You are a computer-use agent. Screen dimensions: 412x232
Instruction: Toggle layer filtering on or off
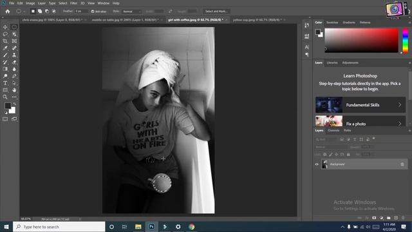click(x=373, y=139)
